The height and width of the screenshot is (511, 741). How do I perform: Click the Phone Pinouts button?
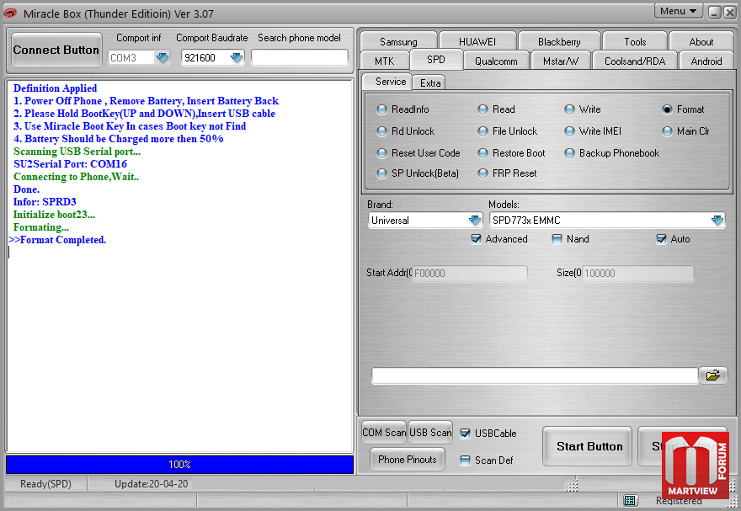tap(408, 460)
